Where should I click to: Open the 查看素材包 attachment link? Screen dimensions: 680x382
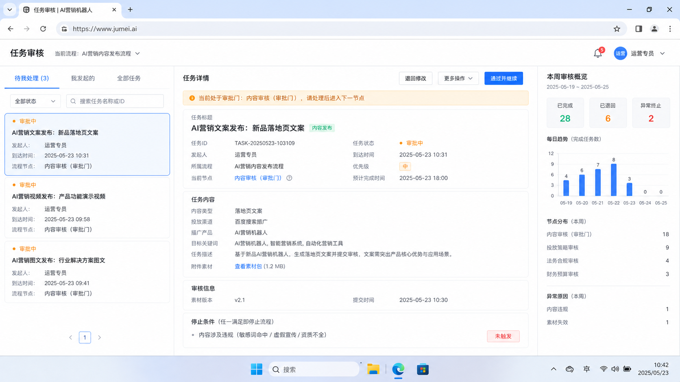(x=248, y=266)
